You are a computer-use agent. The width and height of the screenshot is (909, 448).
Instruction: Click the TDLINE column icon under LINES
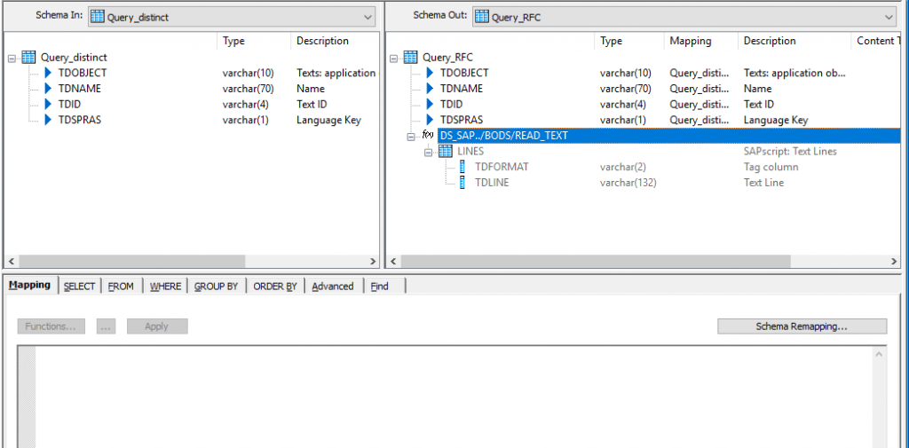462,183
